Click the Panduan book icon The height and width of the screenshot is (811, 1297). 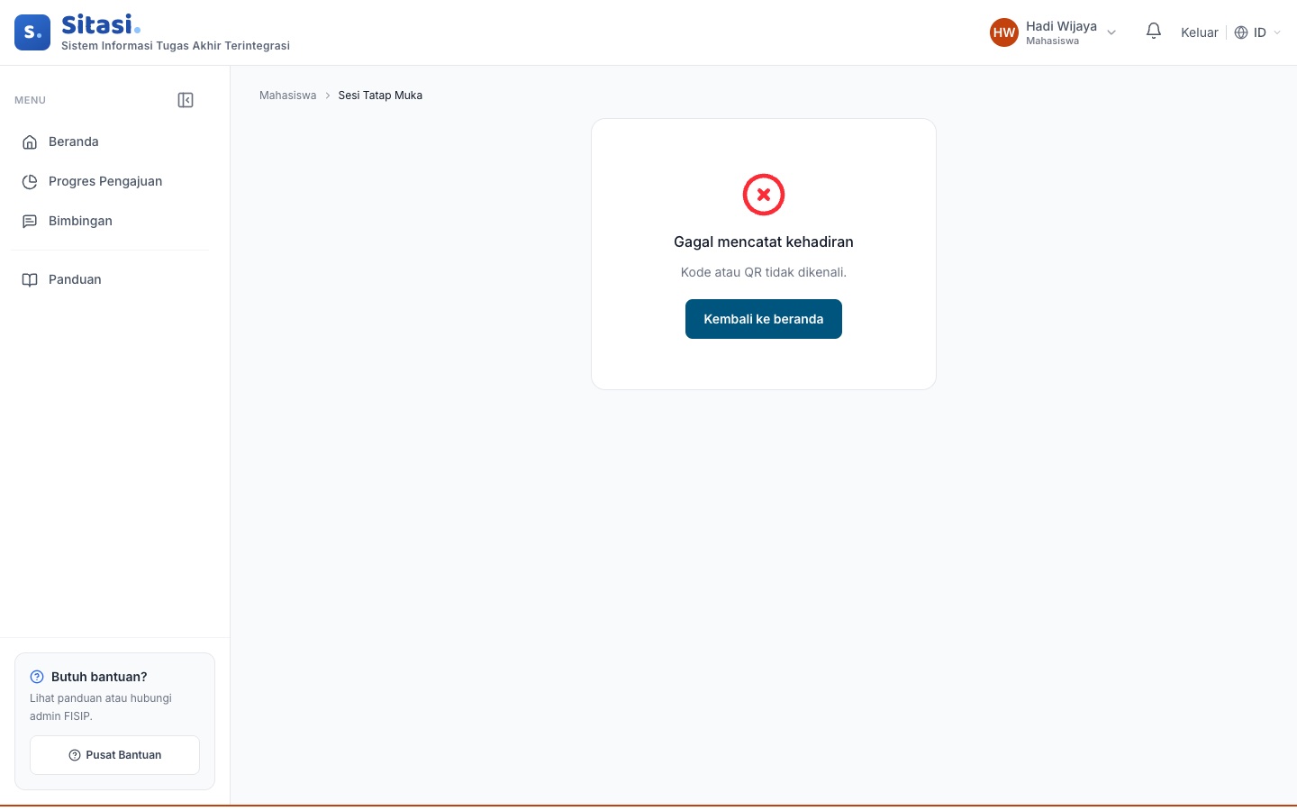[x=30, y=280]
